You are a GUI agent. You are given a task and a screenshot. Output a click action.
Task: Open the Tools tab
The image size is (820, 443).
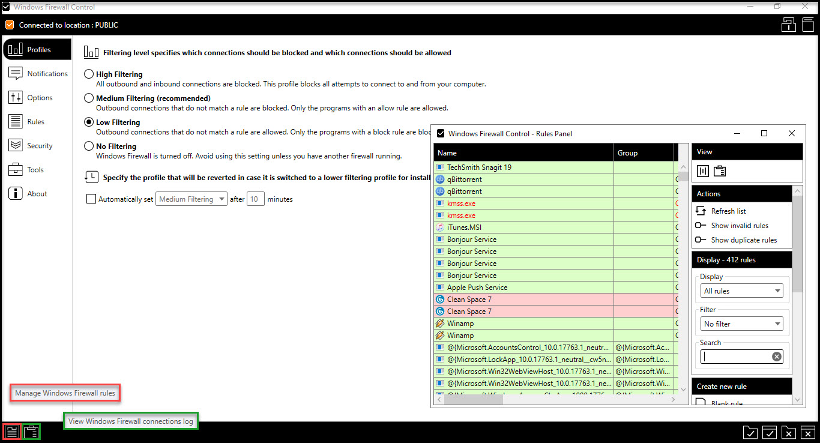(x=37, y=170)
